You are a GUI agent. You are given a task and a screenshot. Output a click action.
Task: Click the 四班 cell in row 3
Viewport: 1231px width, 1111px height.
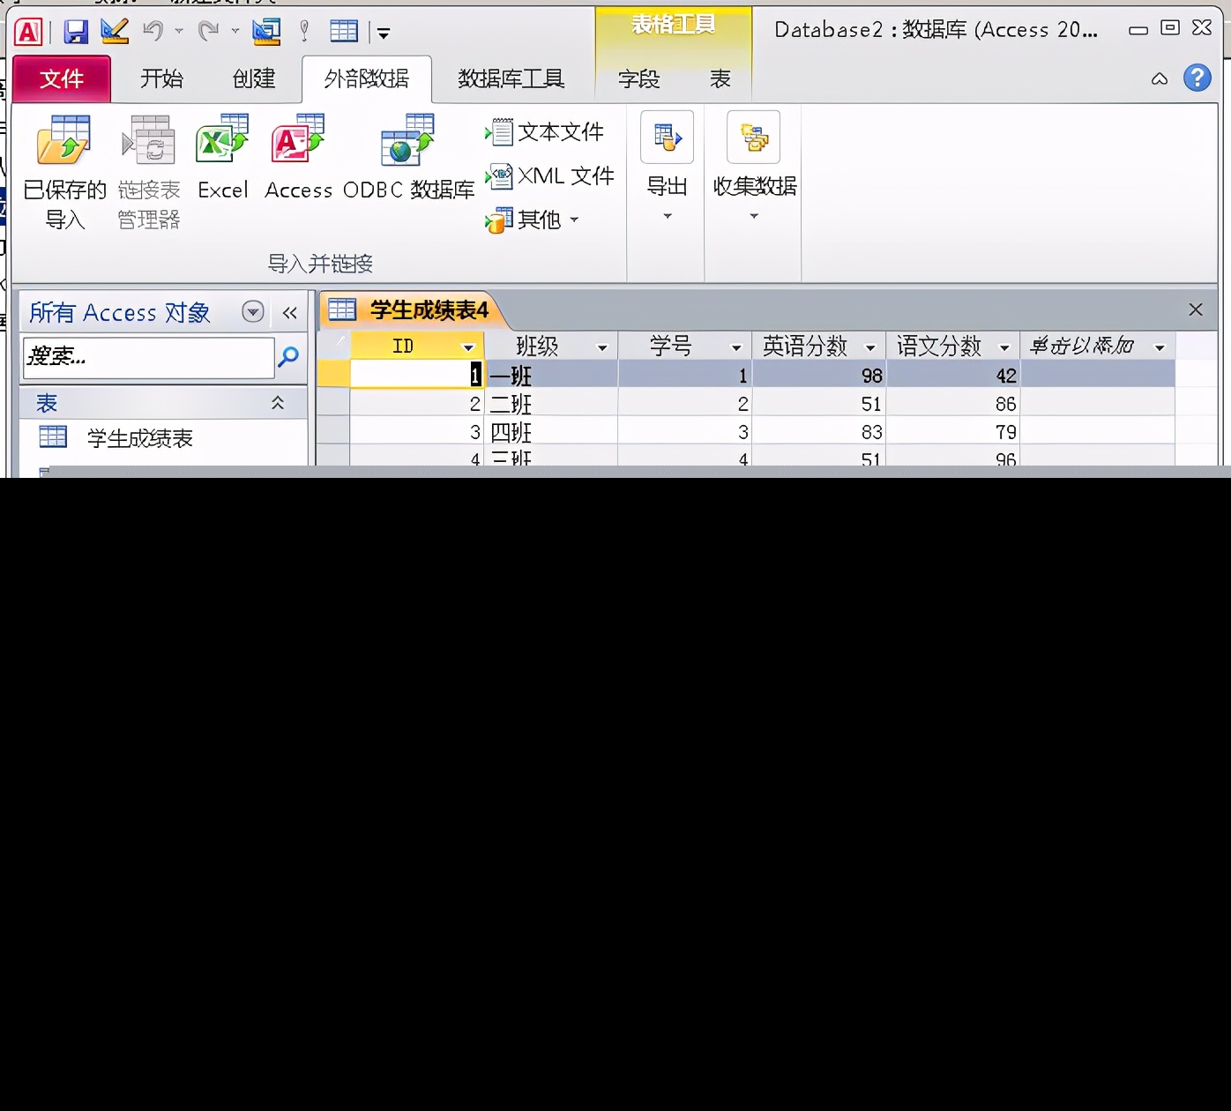pos(551,432)
